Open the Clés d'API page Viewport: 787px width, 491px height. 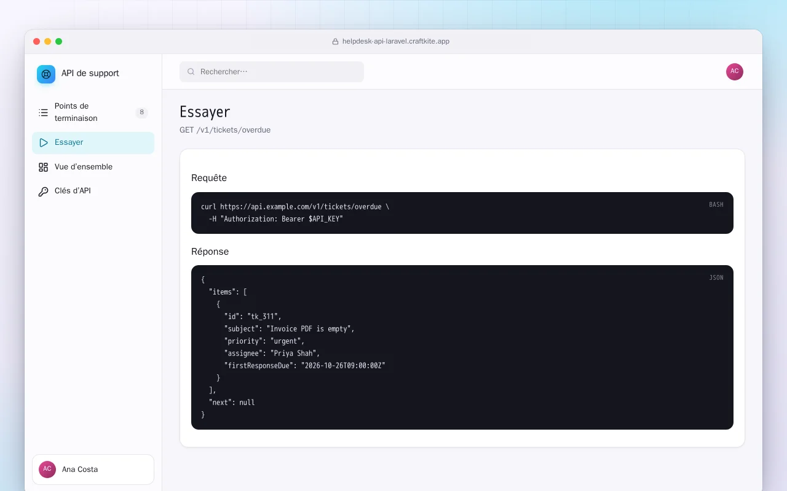[93, 191]
